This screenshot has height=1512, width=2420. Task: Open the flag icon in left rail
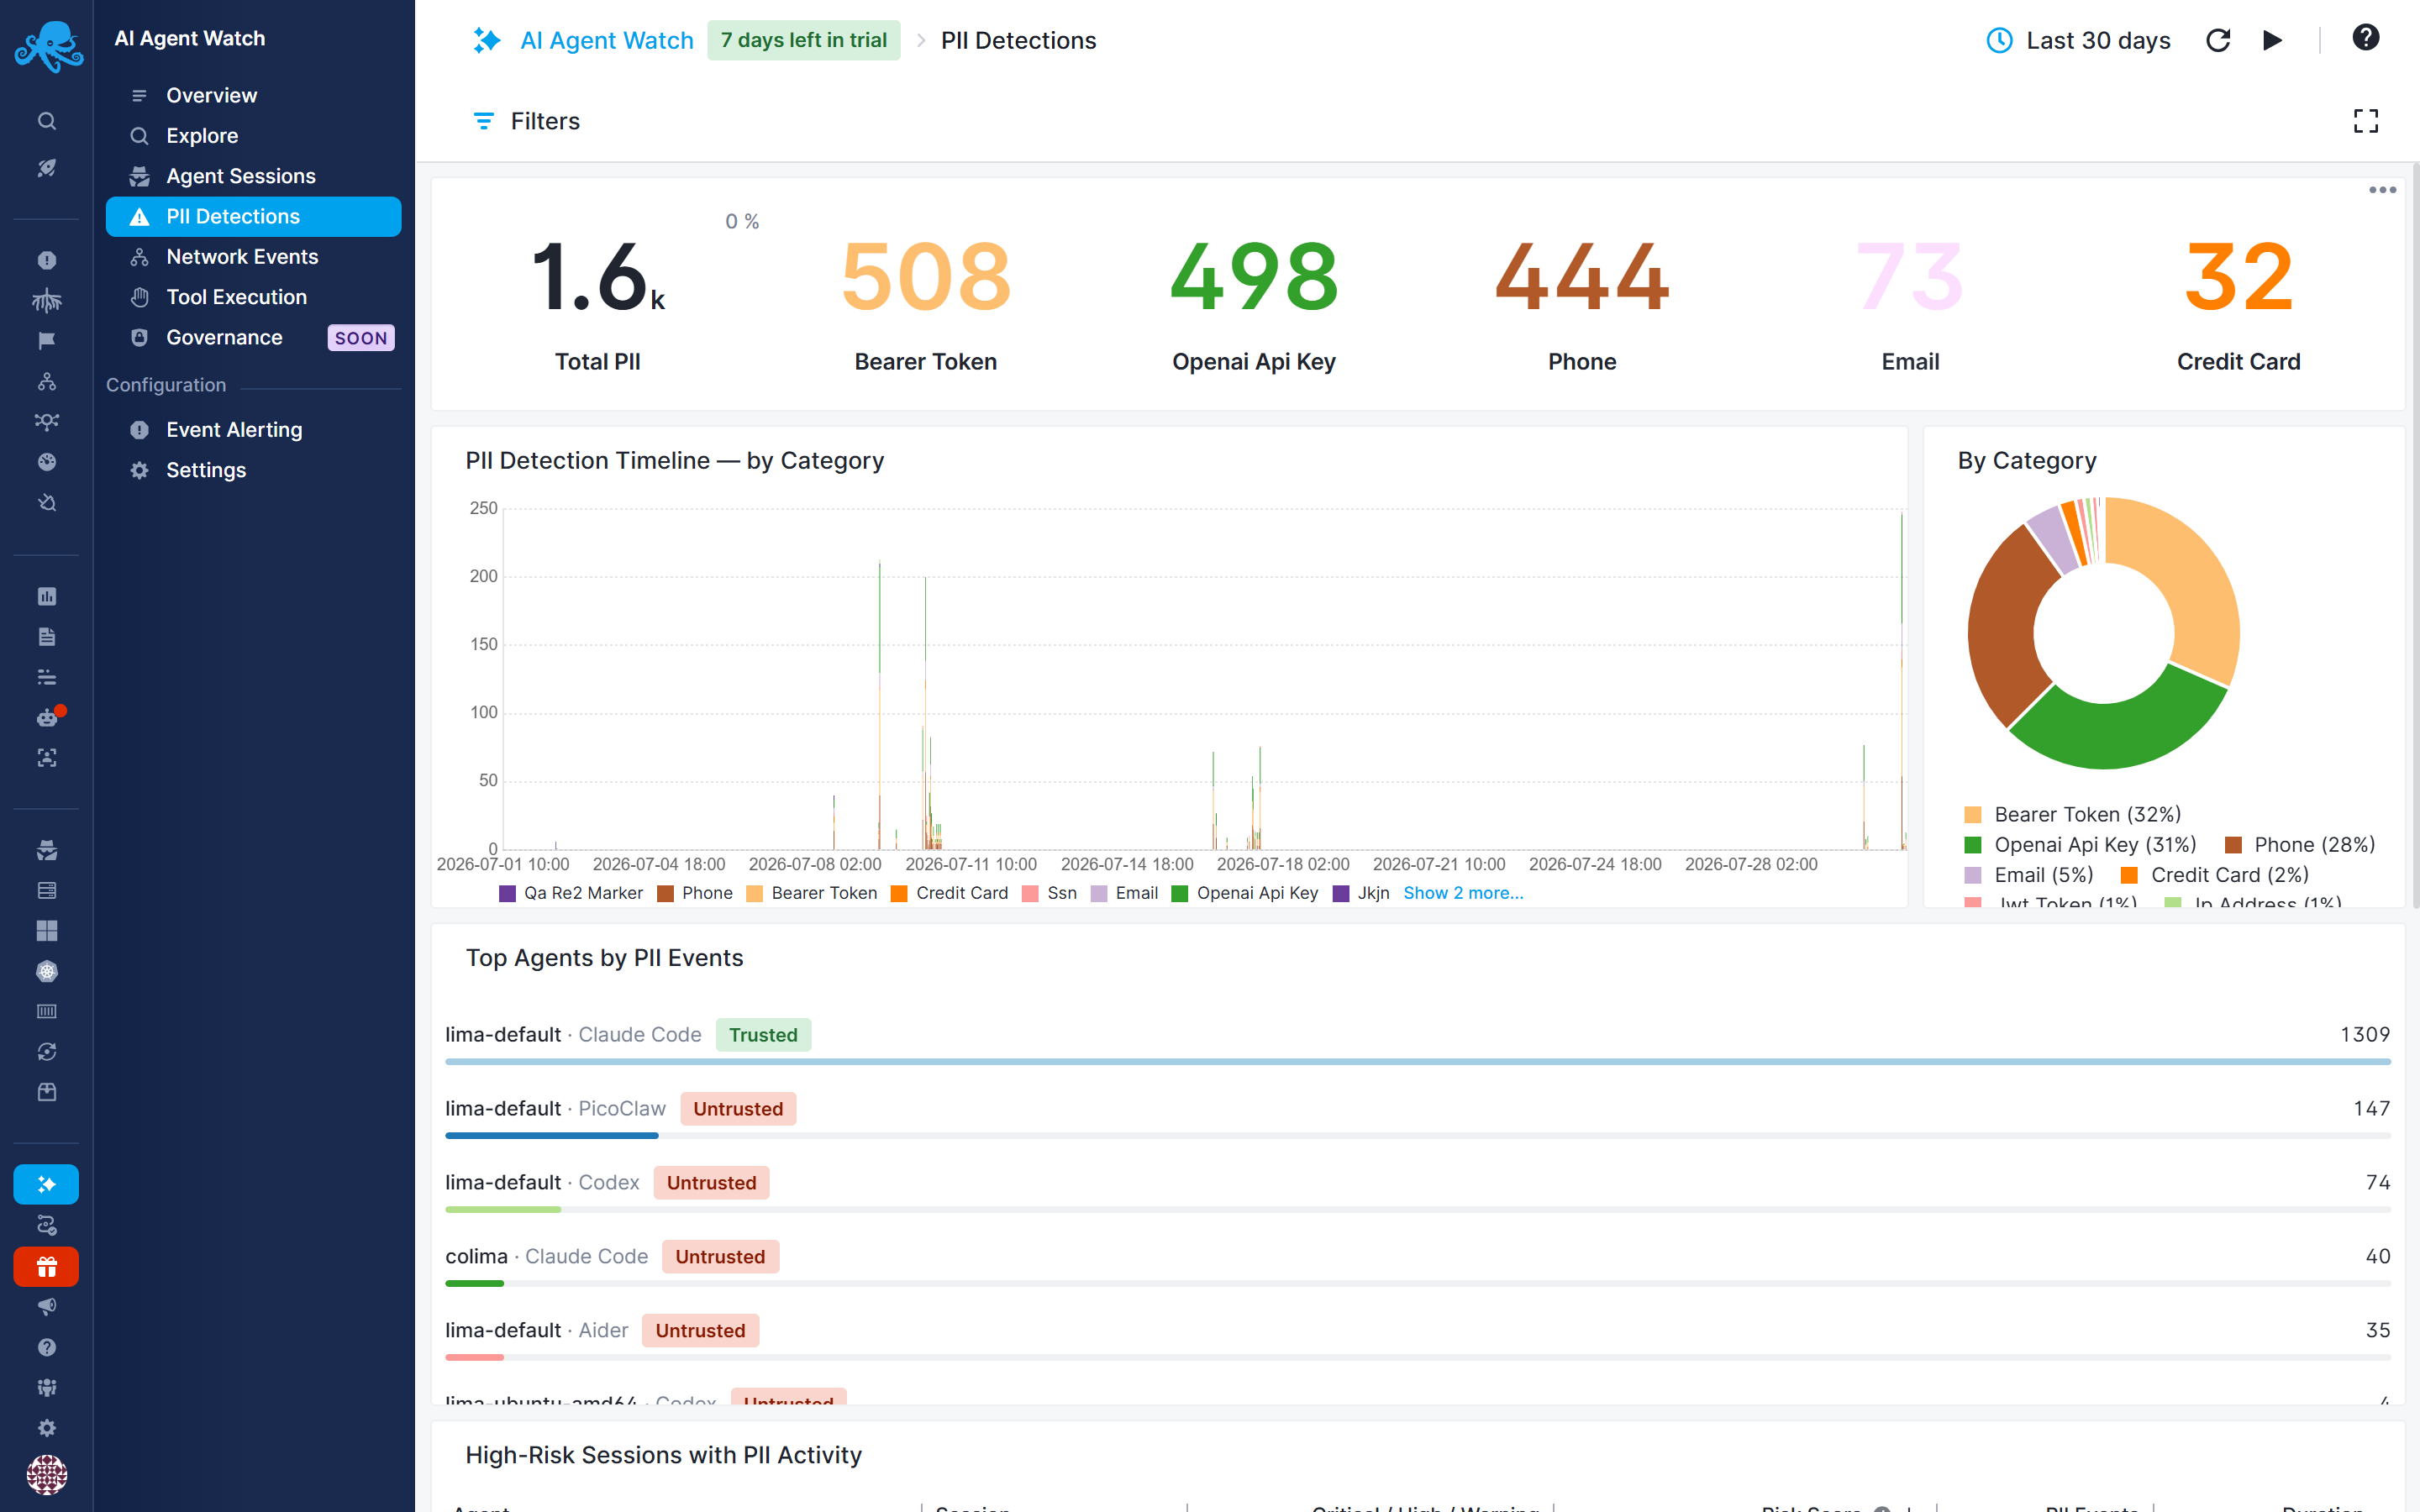[x=47, y=341]
